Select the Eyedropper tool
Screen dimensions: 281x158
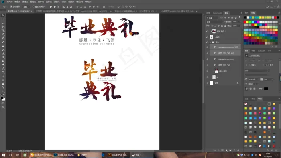(x=3, y=34)
